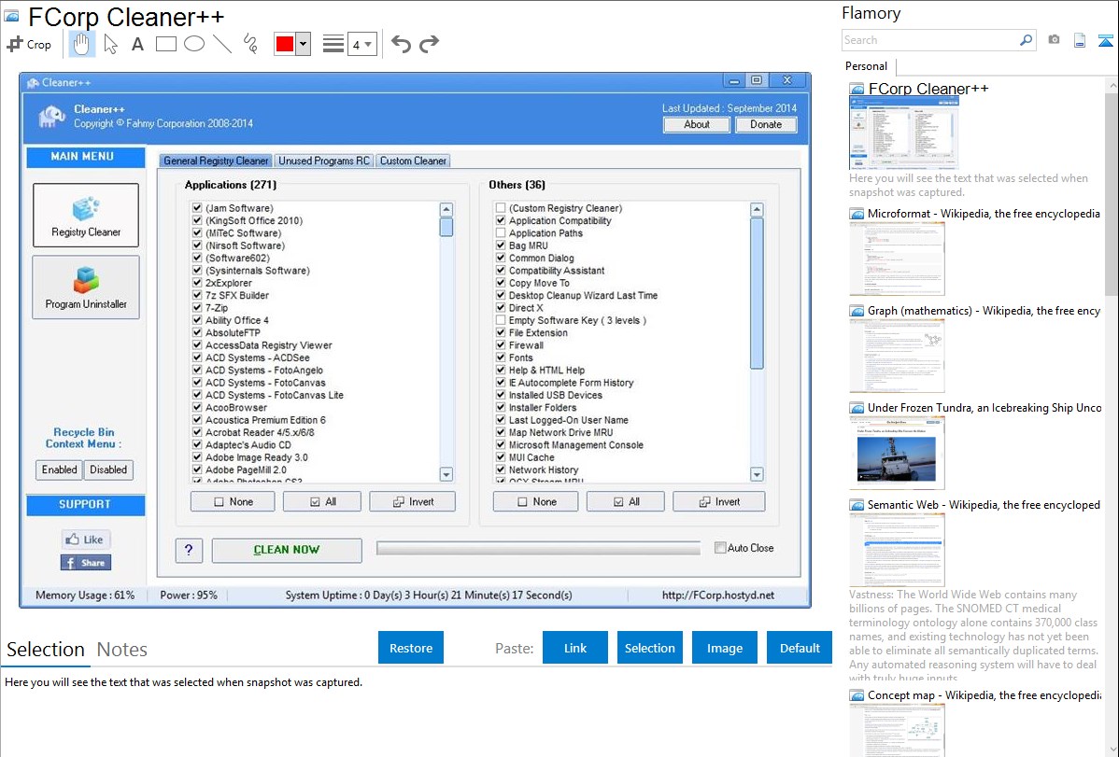Switch to the Custom Cleaner tab

pos(413,161)
